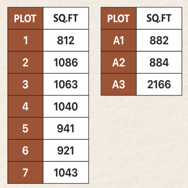Image resolution: width=188 pixels, height=188 pixels.
Task: Select plot 4 cell
Action: point(26,106)
